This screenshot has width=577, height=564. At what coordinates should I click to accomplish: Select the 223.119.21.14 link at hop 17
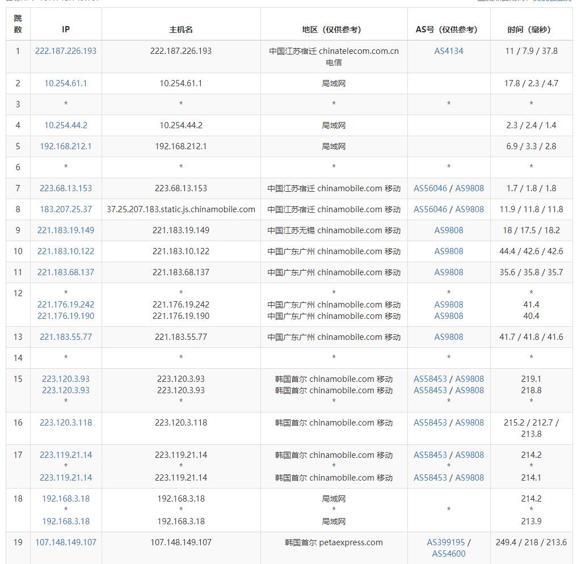pyautogui.click(x=65, y=454)
